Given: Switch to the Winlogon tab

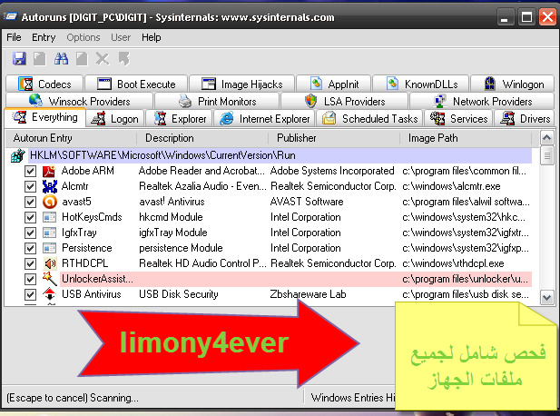Looking at the screenshot, I should click(x=513, y=84).
